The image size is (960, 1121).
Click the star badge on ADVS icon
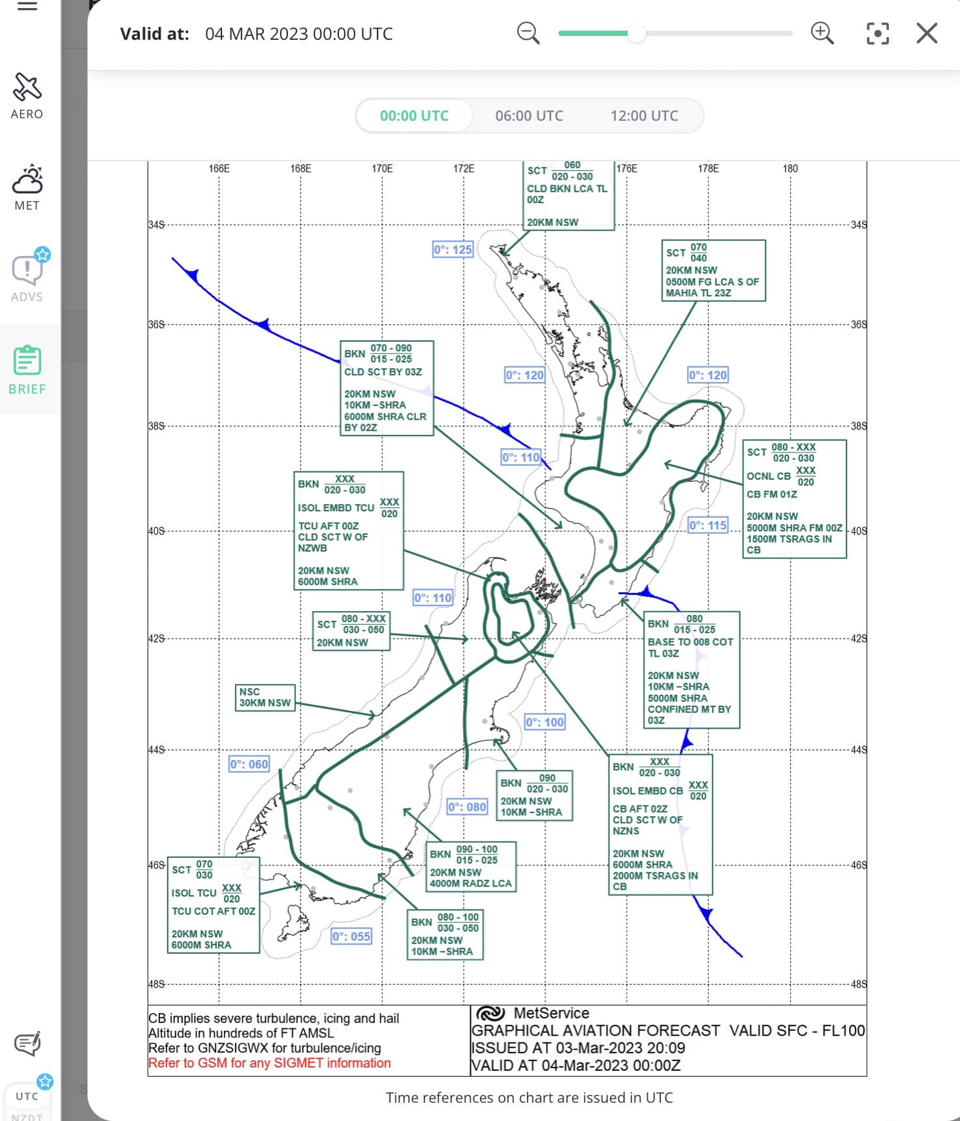(43, 255)
